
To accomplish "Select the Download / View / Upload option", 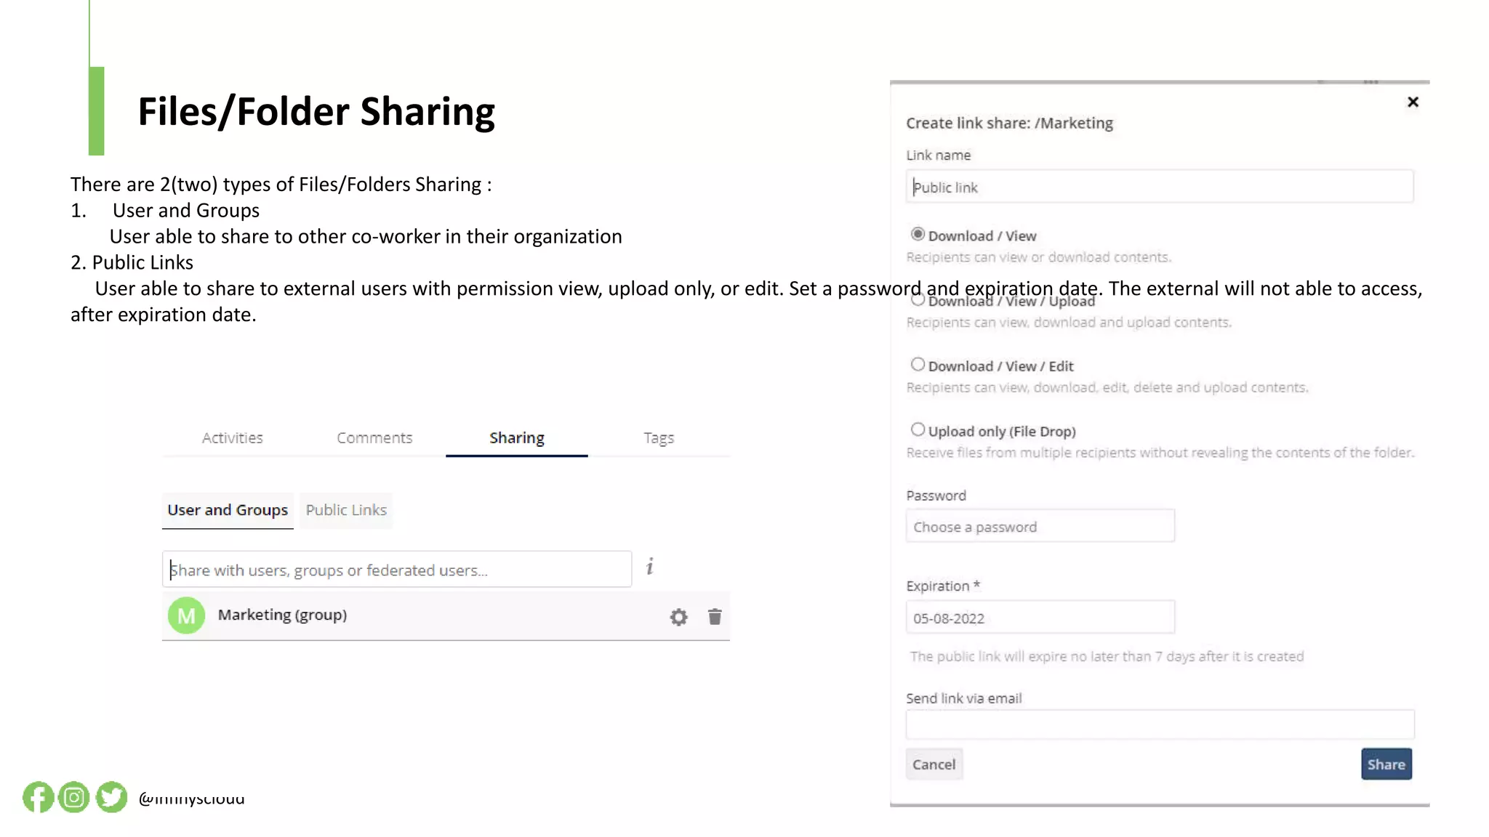I will (x=918, y=299).
